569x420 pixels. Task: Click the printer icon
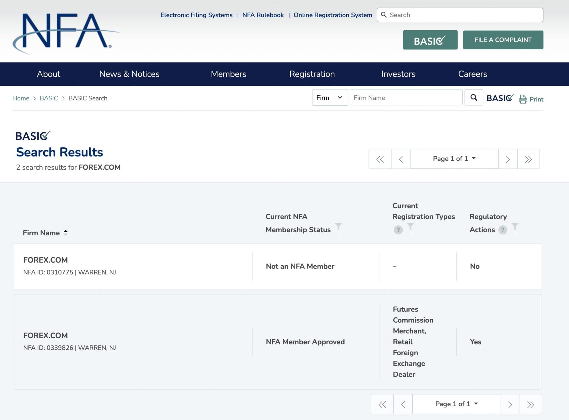(x=523, y=99)
